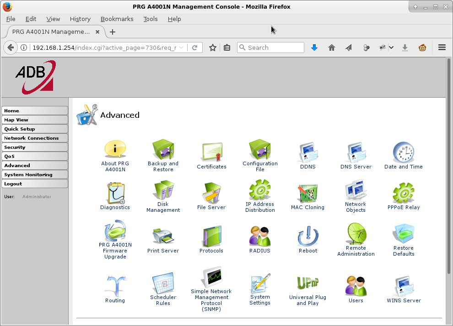453x326 pixels.
Task: Open the Routing arrows icon
Action: tap(116, 286)
